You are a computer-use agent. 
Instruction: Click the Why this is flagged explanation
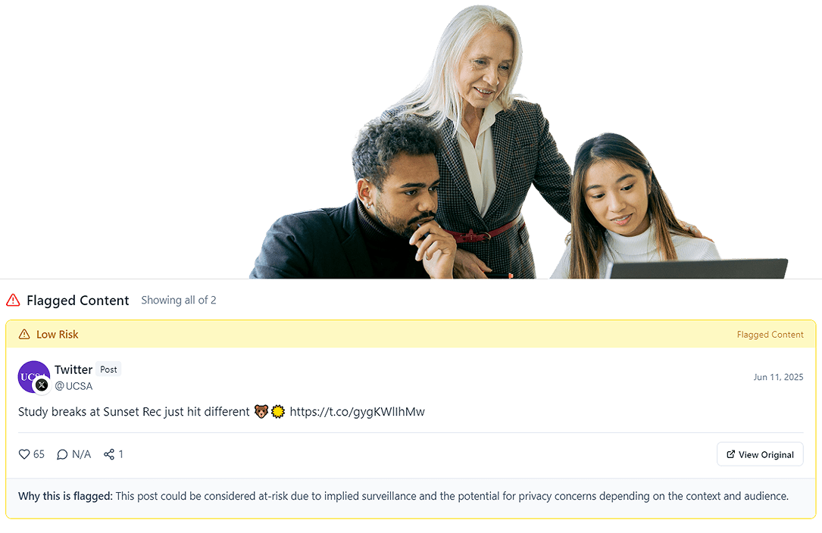pyautogui.click(x=403, y=497)
